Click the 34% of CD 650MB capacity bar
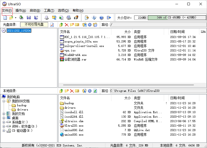 [x=177, y=18]
